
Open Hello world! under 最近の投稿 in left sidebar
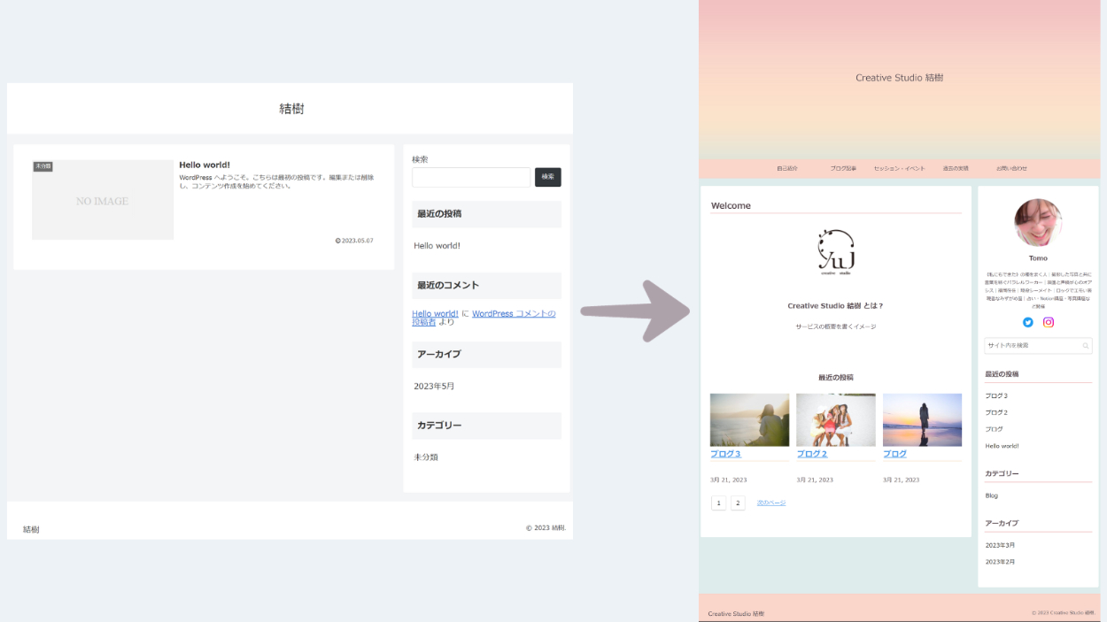pos(437,246)
